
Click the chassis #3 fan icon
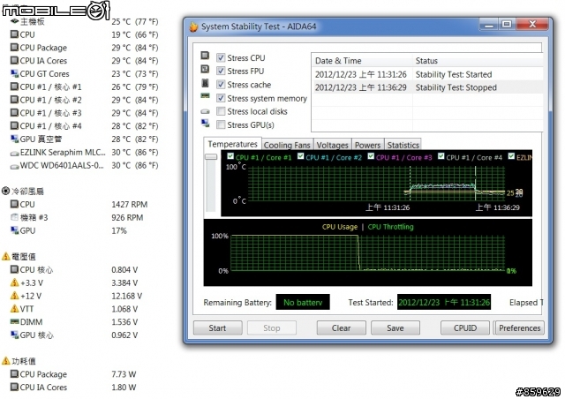click(14, 217)
